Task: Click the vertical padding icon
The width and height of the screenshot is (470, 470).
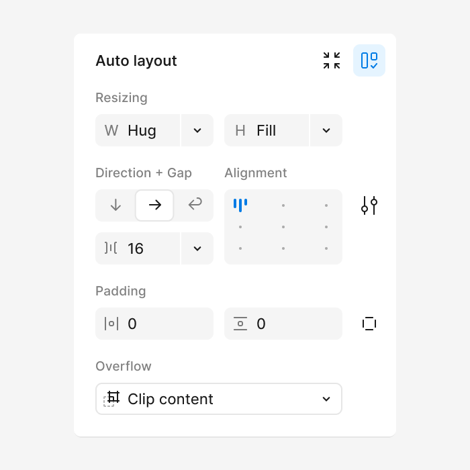Action: pos(240,324)
